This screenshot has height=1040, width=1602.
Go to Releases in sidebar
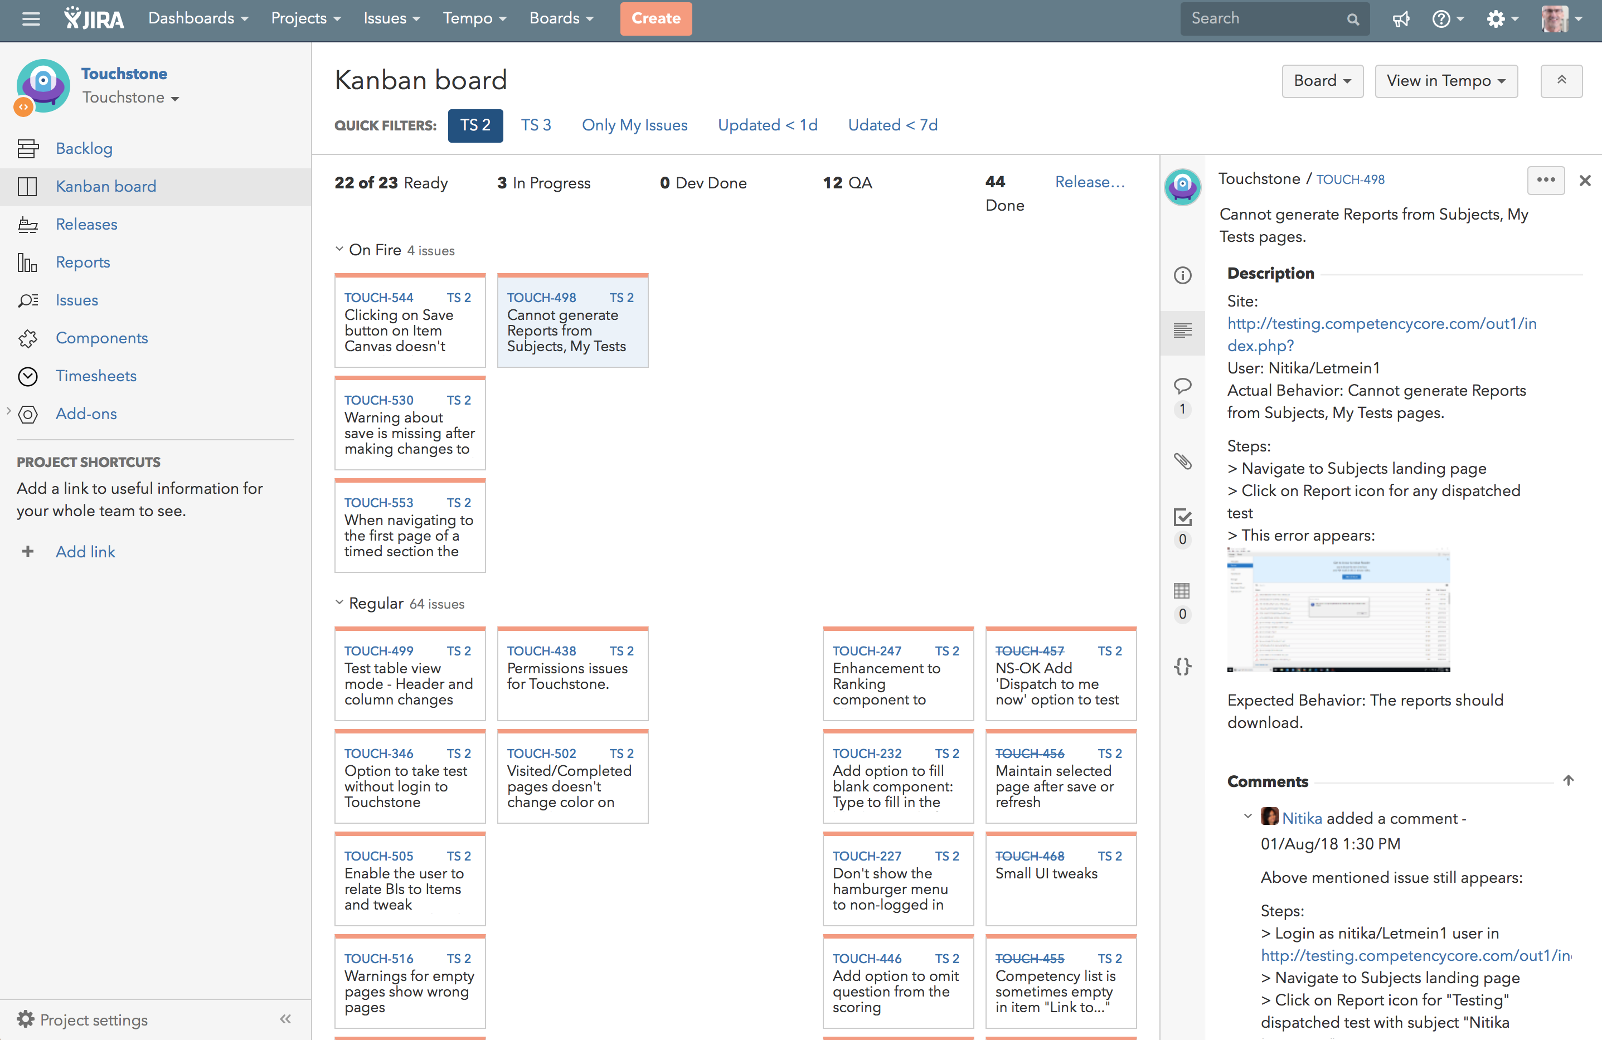click(86, 224)
